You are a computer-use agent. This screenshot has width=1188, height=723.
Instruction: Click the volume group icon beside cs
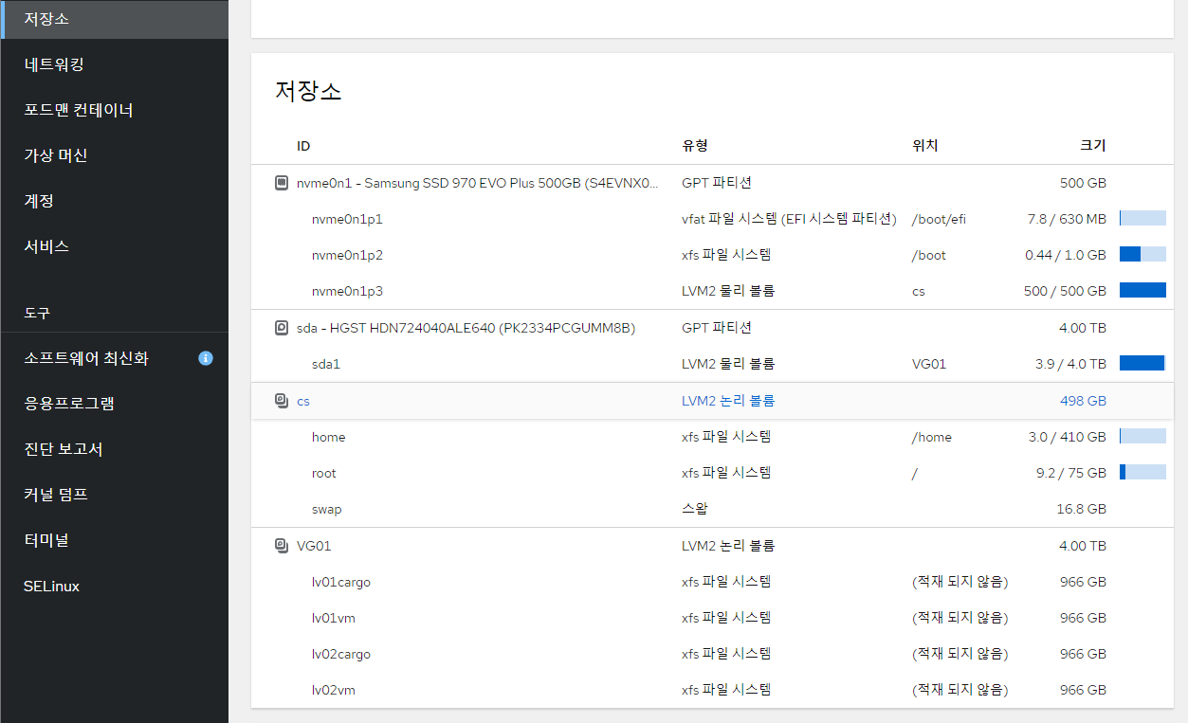point(281,401)
